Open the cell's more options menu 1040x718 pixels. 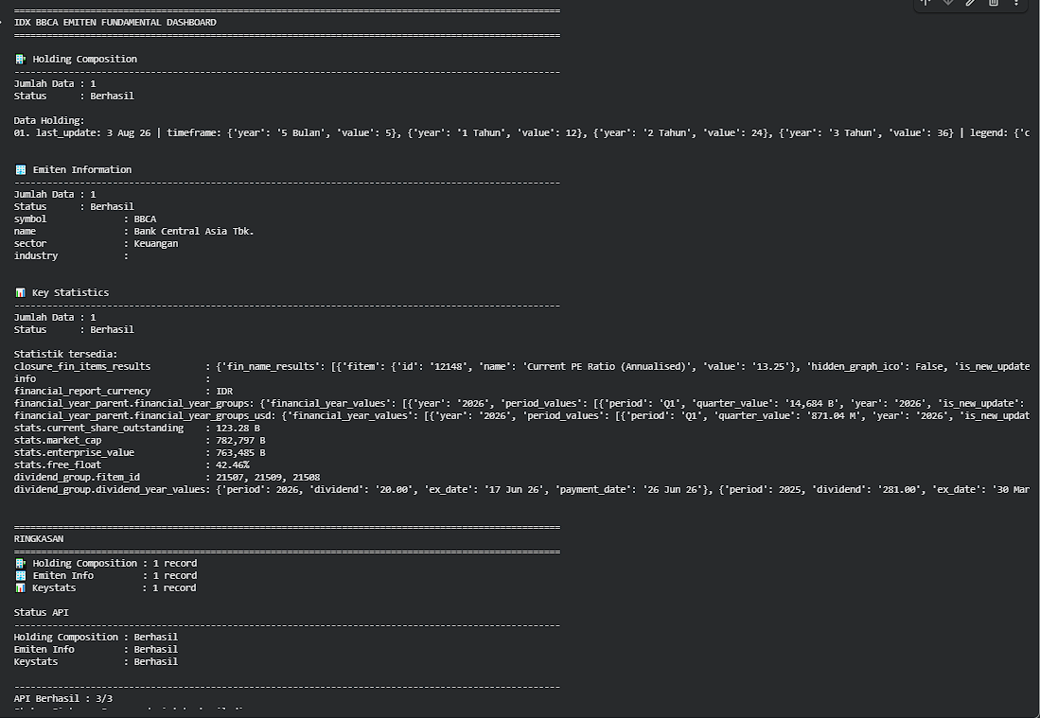point(1016,3)
